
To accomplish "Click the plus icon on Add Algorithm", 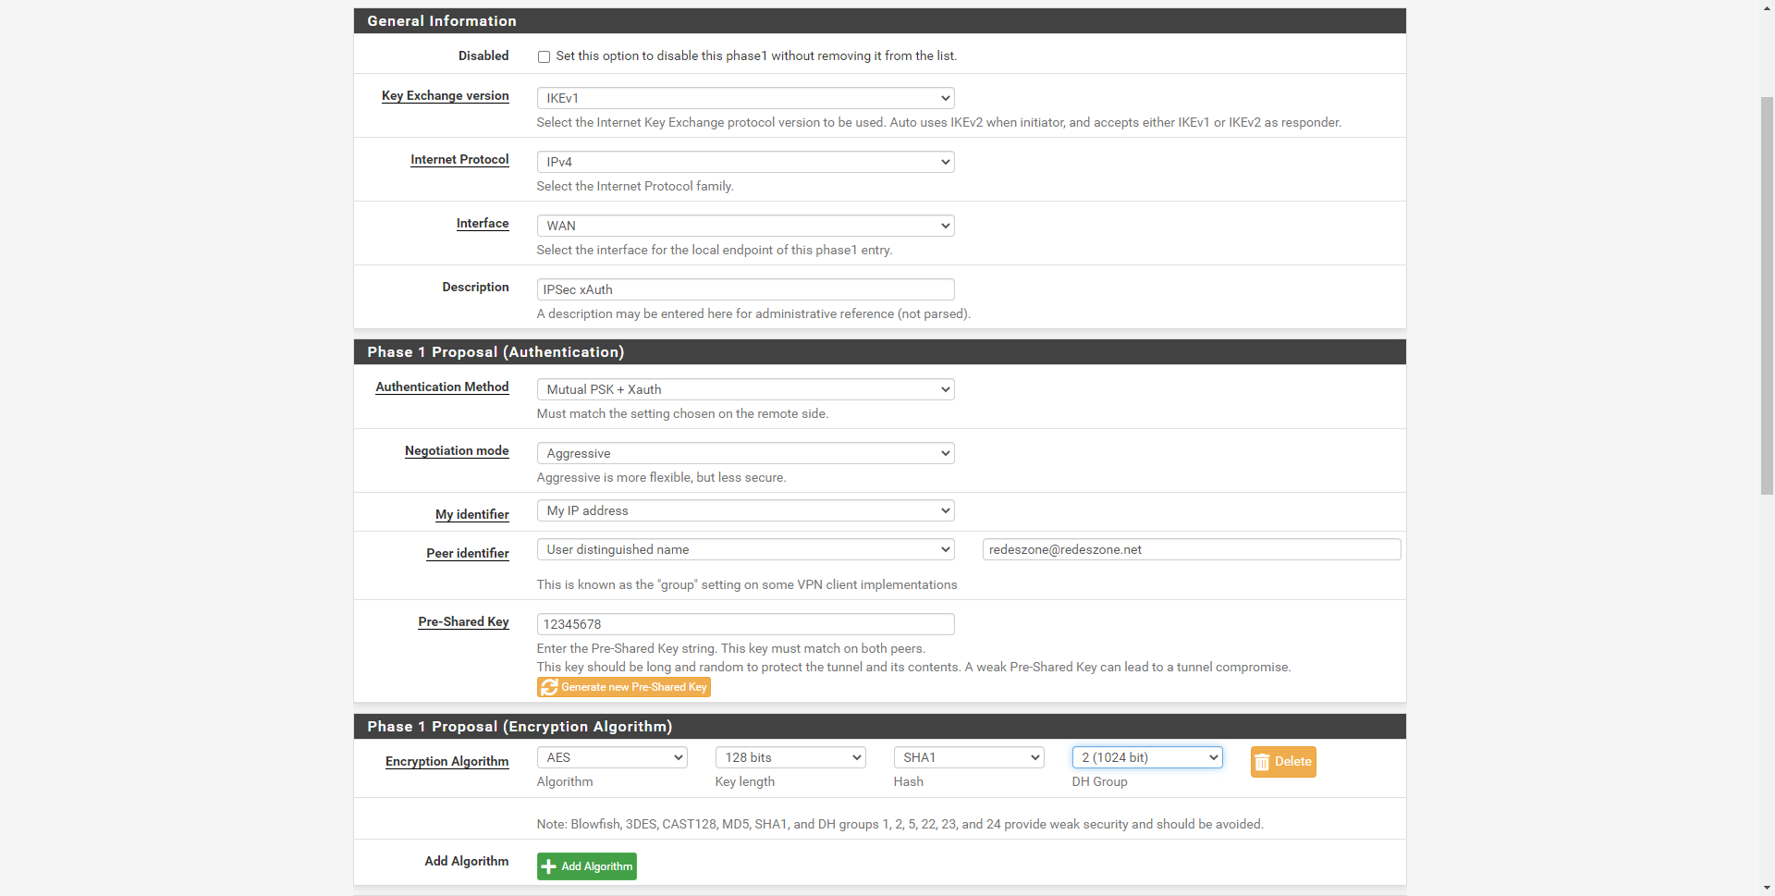I will coord(549,866).
